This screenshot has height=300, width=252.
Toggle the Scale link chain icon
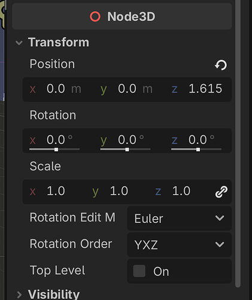[x=221, y=192]
